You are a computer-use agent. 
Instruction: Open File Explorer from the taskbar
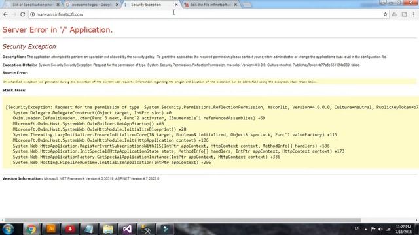(x=108, y=229)
